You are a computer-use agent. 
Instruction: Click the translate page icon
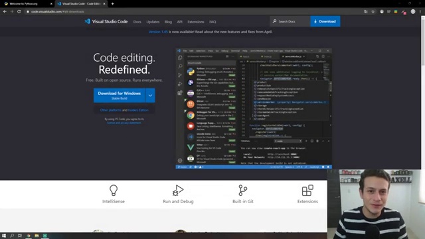[x=366, y=11]
